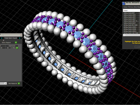Image resolution: width=140 pixels, height=105 pixels.
Task: Click the Set Material button
Action: tap(13, 83)
